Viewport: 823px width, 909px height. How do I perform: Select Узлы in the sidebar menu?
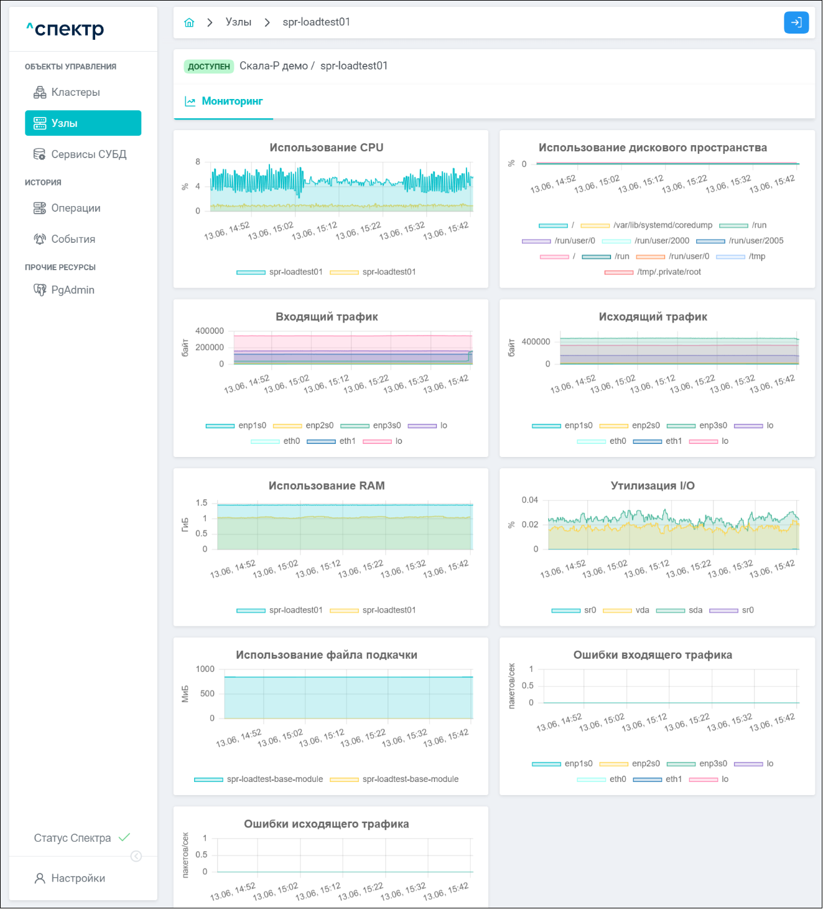pos(83,123)
